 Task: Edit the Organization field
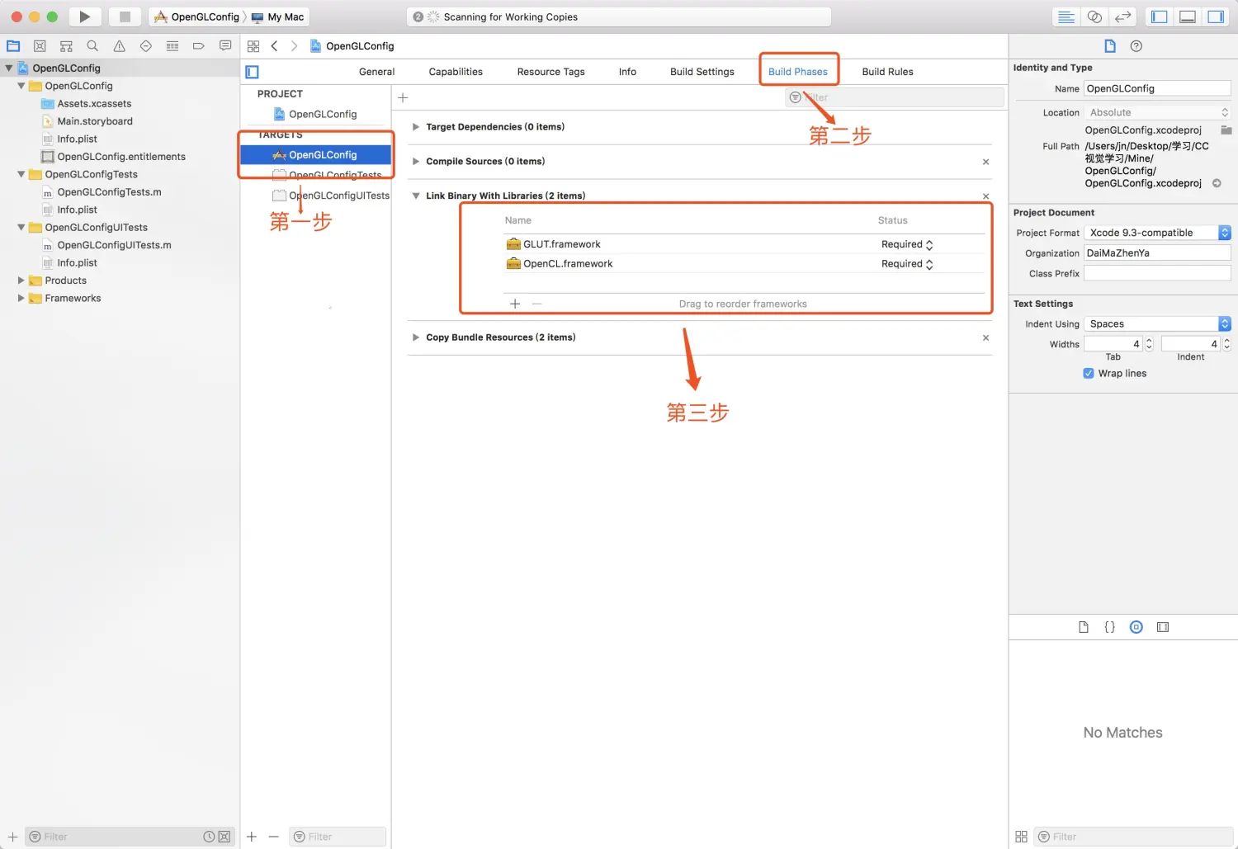tap(1157, 253)
